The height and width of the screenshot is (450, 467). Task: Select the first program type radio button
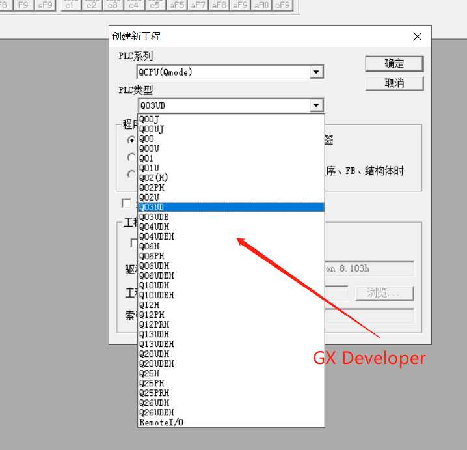click(x=132, y=140)
